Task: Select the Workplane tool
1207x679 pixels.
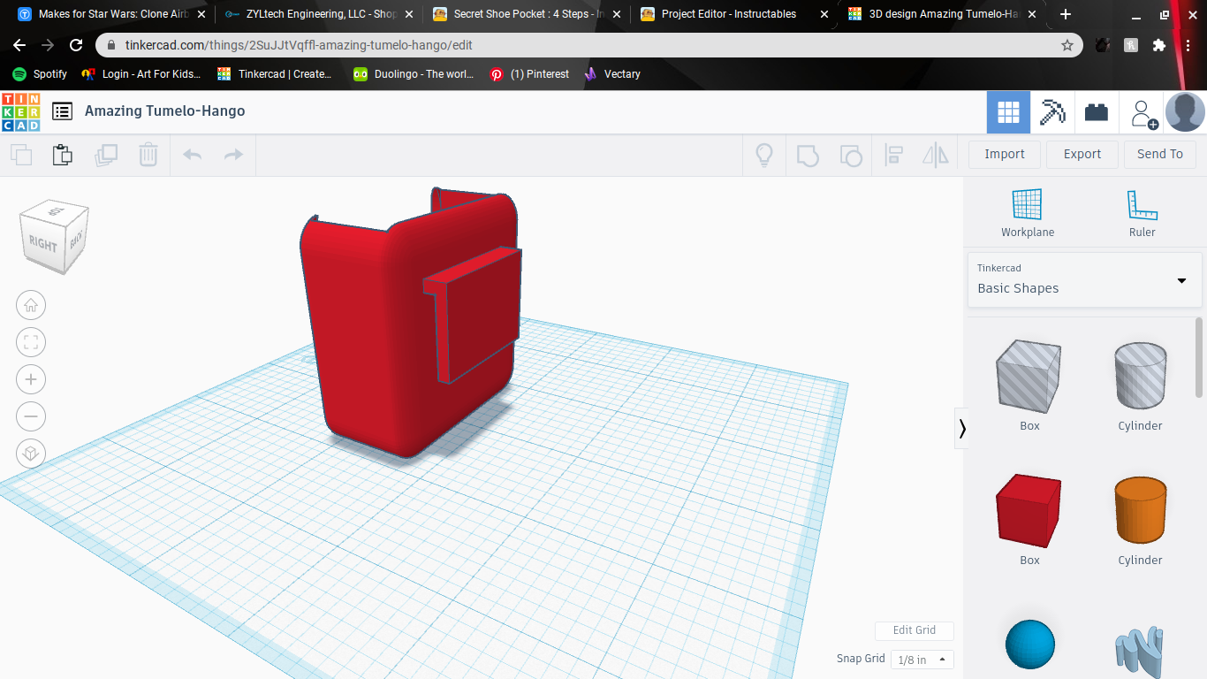Action: (x=1028, y=213)
